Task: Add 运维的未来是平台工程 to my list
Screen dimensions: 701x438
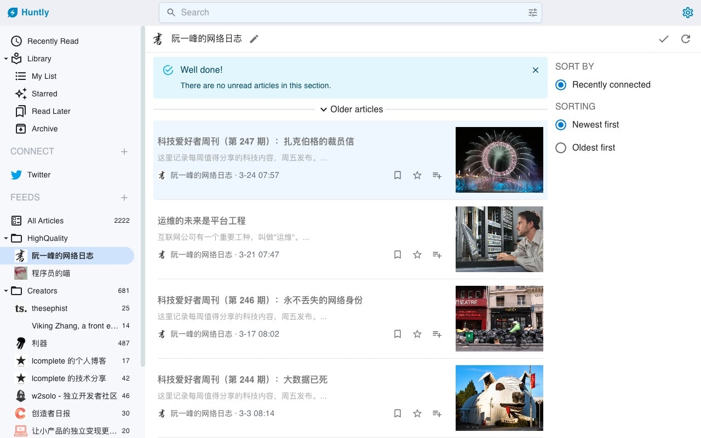Action: (x=437, y=255)
